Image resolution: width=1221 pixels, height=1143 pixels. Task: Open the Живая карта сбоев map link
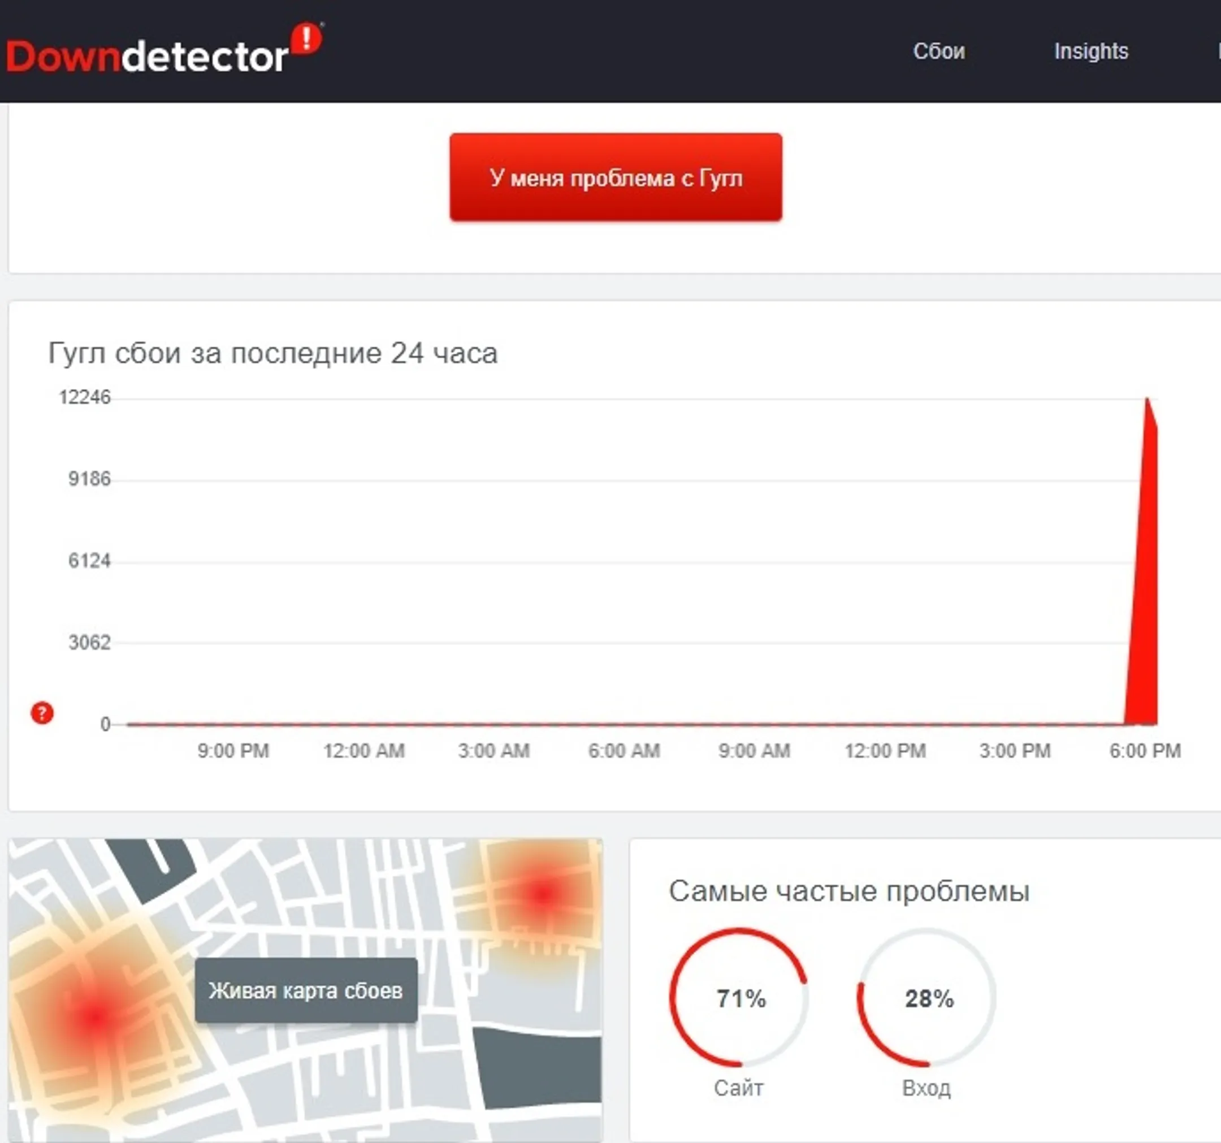306,990
